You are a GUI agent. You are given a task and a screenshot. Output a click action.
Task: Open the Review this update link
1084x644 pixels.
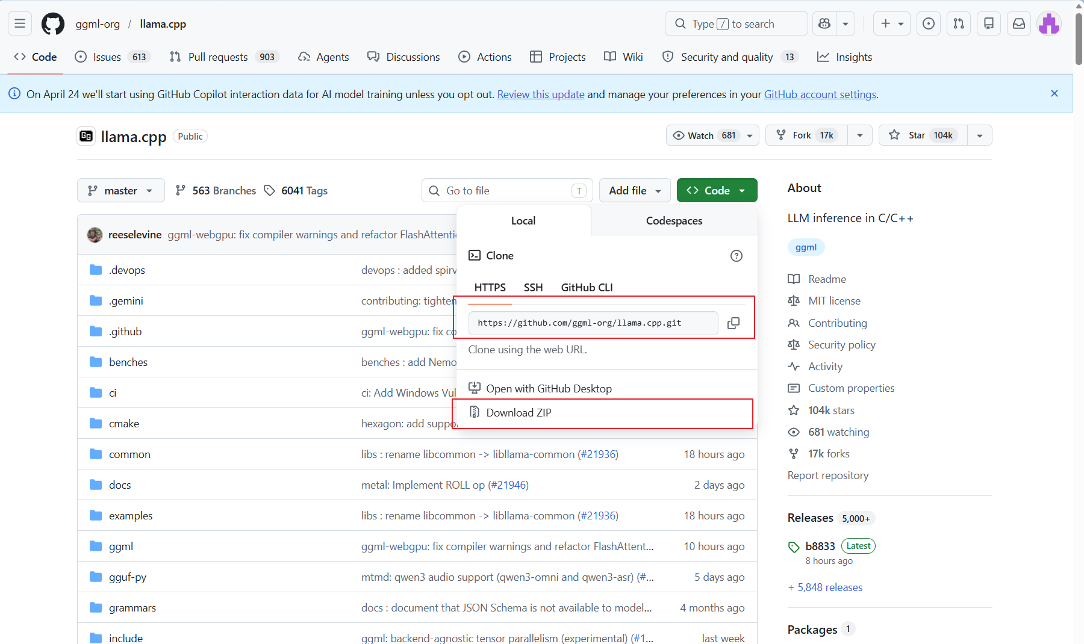coord(541,94)
